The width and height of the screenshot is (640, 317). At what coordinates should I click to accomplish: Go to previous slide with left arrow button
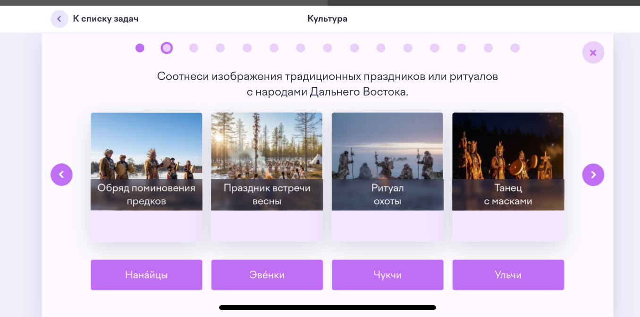(61, 175)
